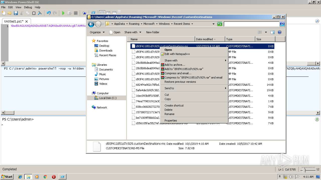The width and height of the screenshot is (321, 180).
Task: Click the Back arrow in Explorer window
Action: click(91, 24)
